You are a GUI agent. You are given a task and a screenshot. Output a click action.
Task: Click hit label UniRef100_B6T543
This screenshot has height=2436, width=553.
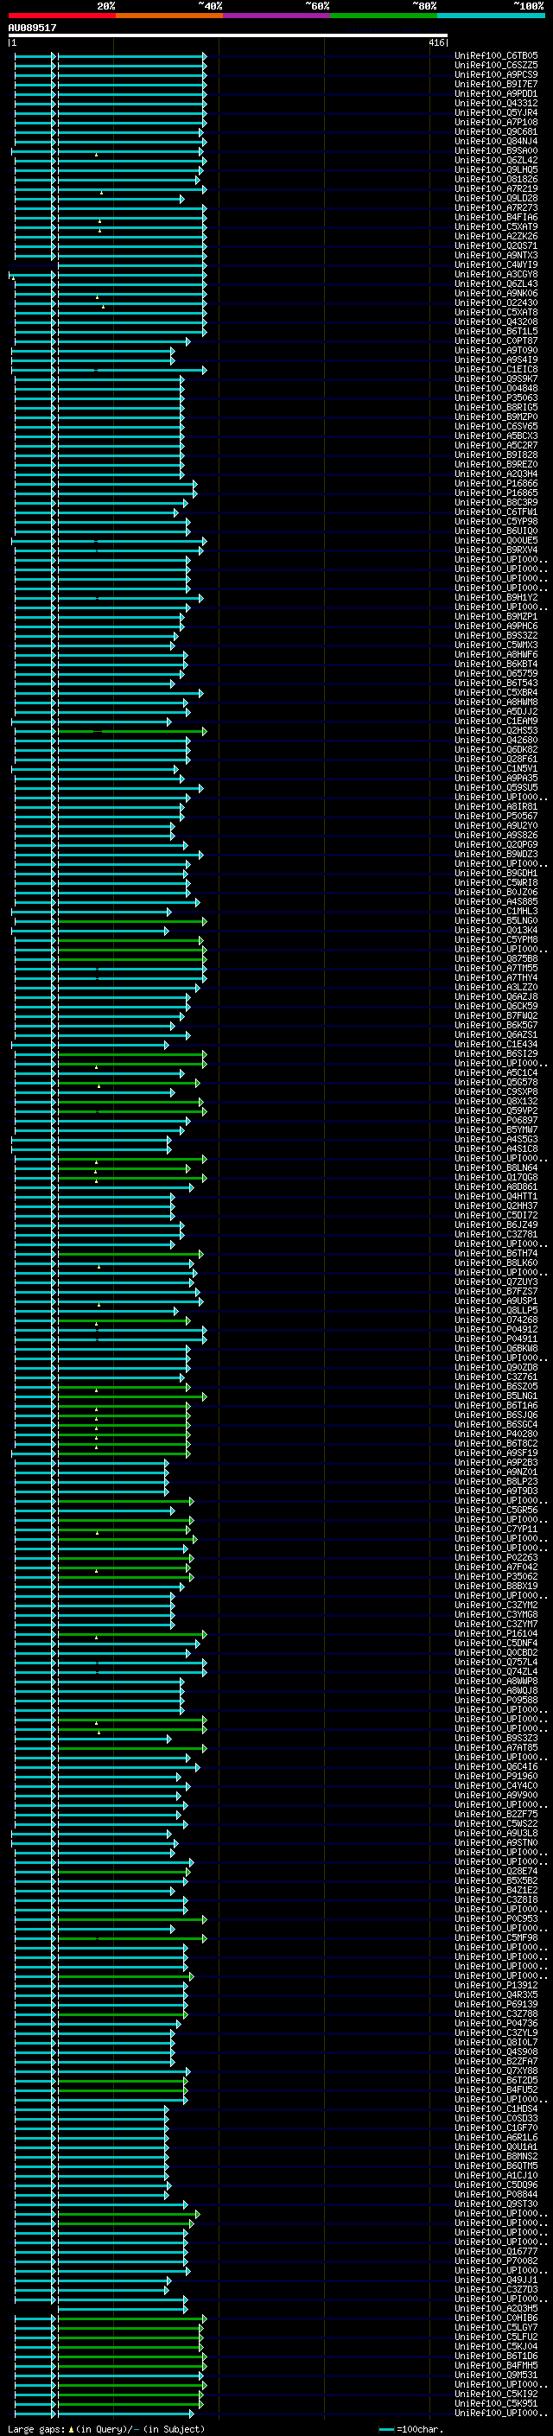[x=496, y=683]
